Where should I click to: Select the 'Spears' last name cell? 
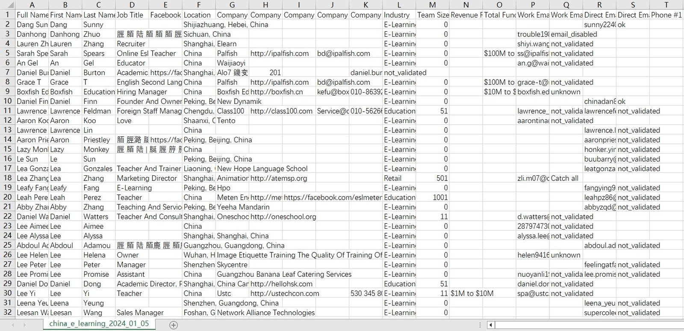click(99, 53)
